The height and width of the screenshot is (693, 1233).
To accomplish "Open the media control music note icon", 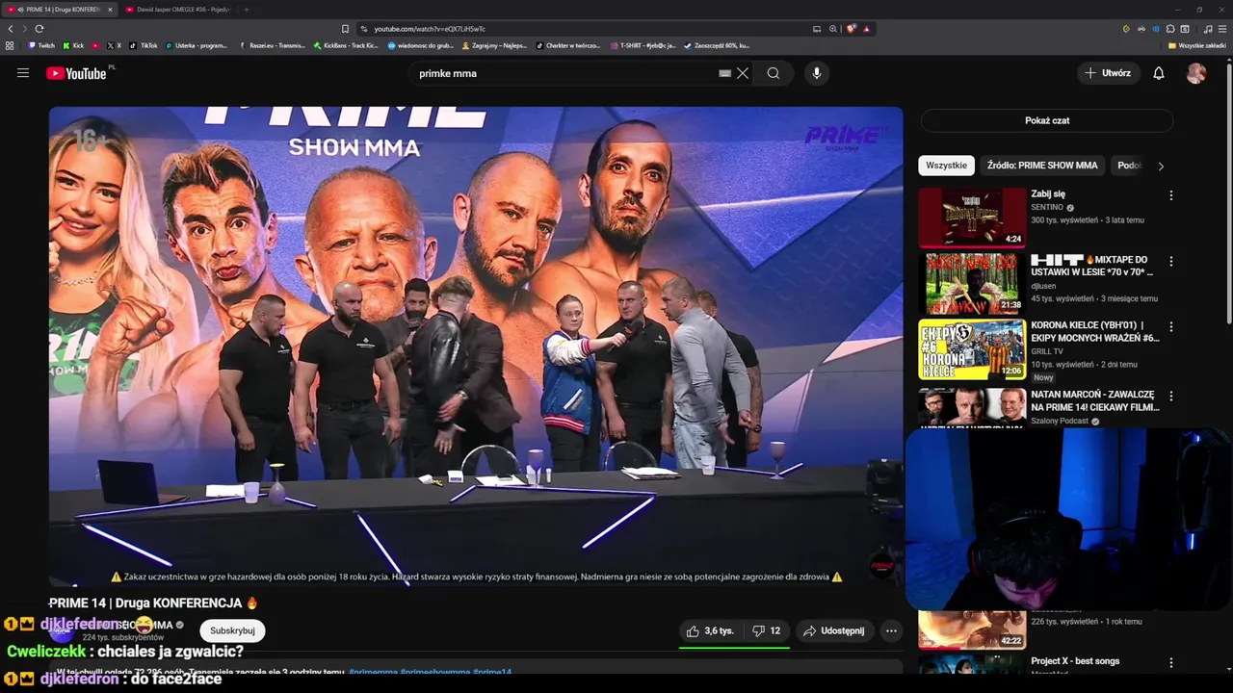I will pyautogui.click(x=1208, y=29).
